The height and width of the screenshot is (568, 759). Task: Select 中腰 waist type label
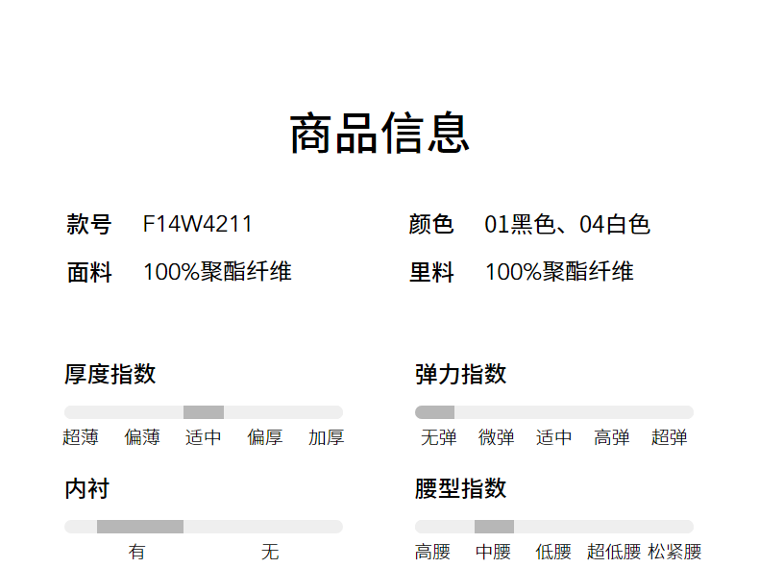[x=493, y=553]
